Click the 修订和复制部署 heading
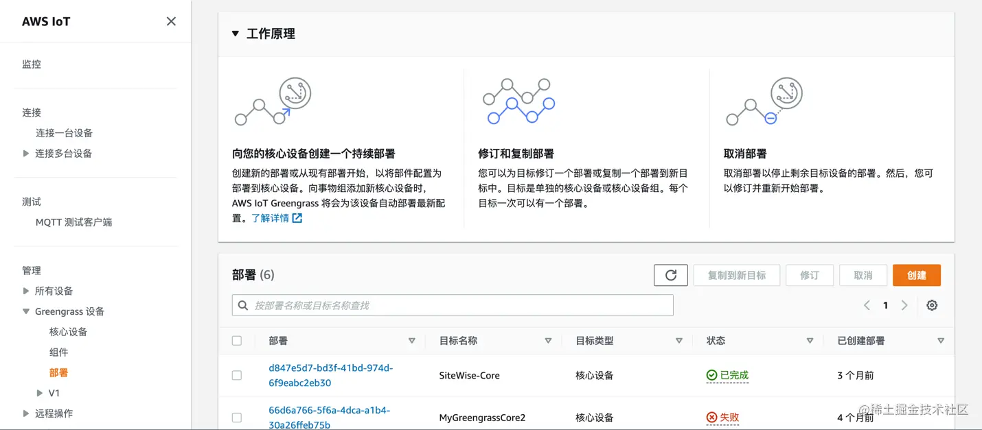 pyautogui.click(x=516, y=154)
